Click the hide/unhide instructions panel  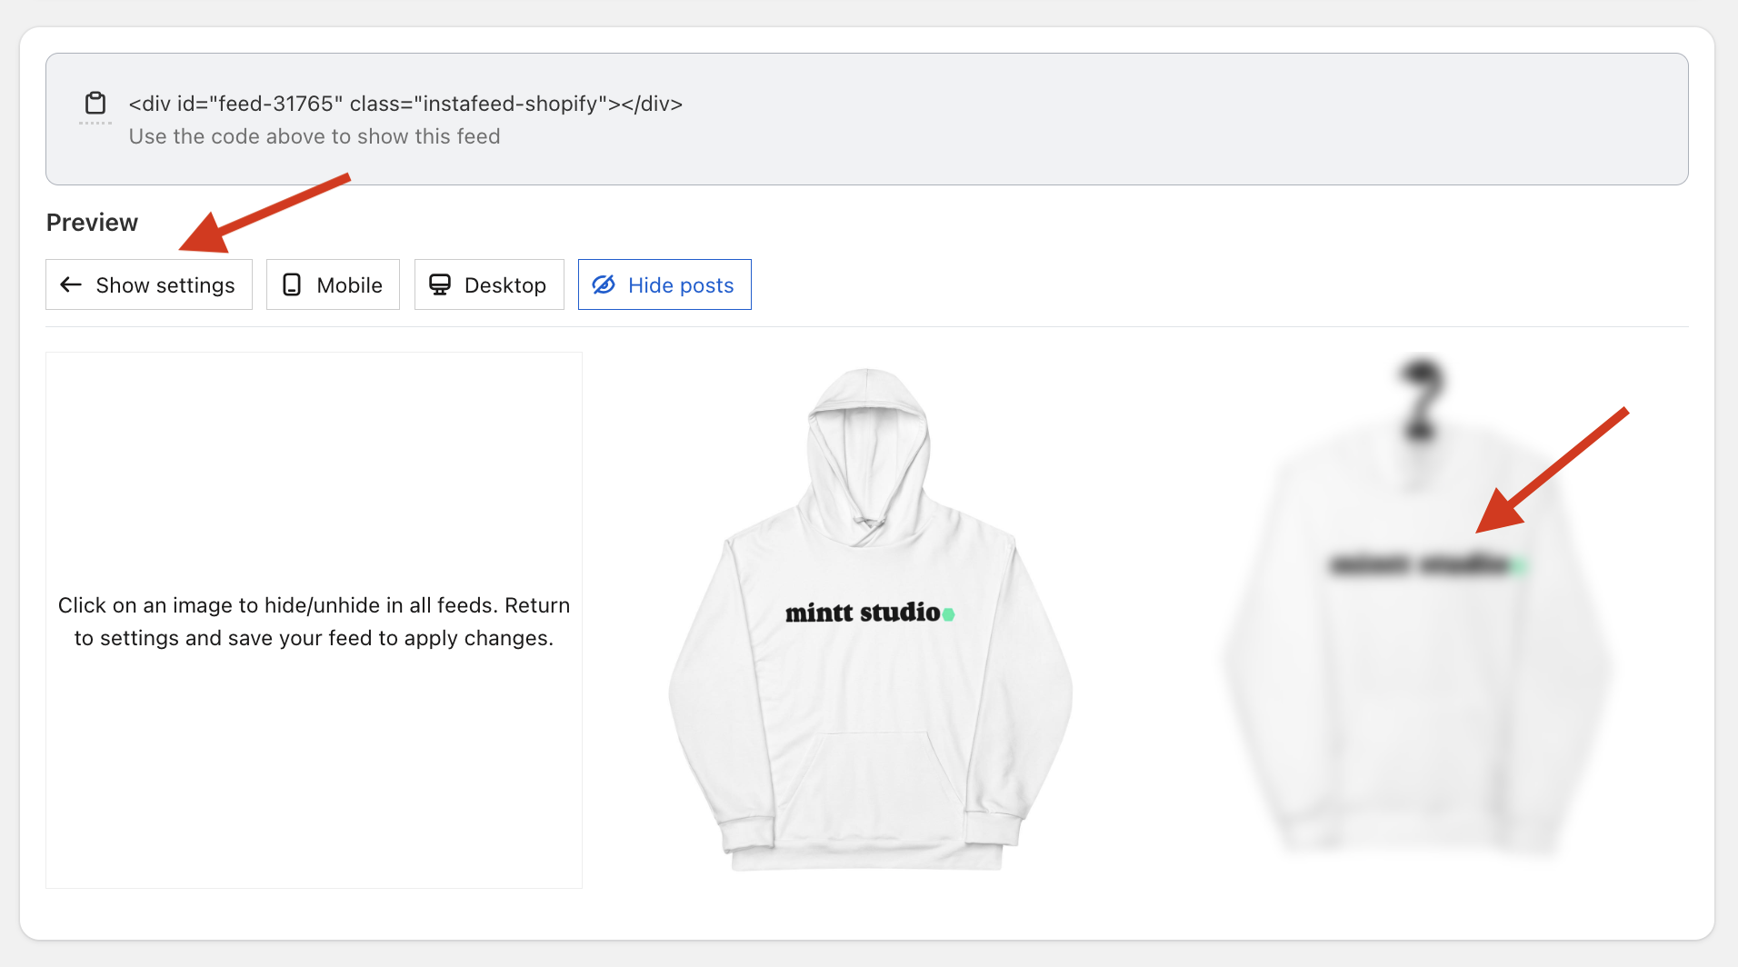[x=314, y=621]
